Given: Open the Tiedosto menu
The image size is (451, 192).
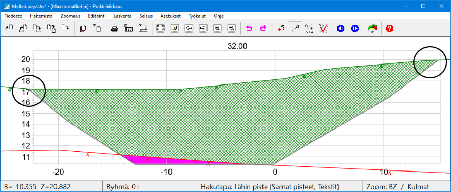Looking at the screenshot, I should 13,16.
